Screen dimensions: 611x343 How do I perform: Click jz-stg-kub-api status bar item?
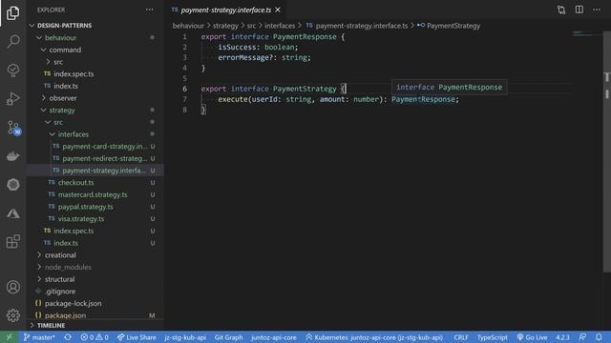pos(185,337)
